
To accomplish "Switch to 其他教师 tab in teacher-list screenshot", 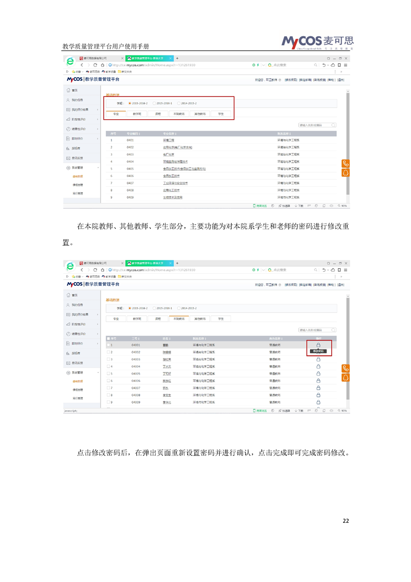I will 200,319.
